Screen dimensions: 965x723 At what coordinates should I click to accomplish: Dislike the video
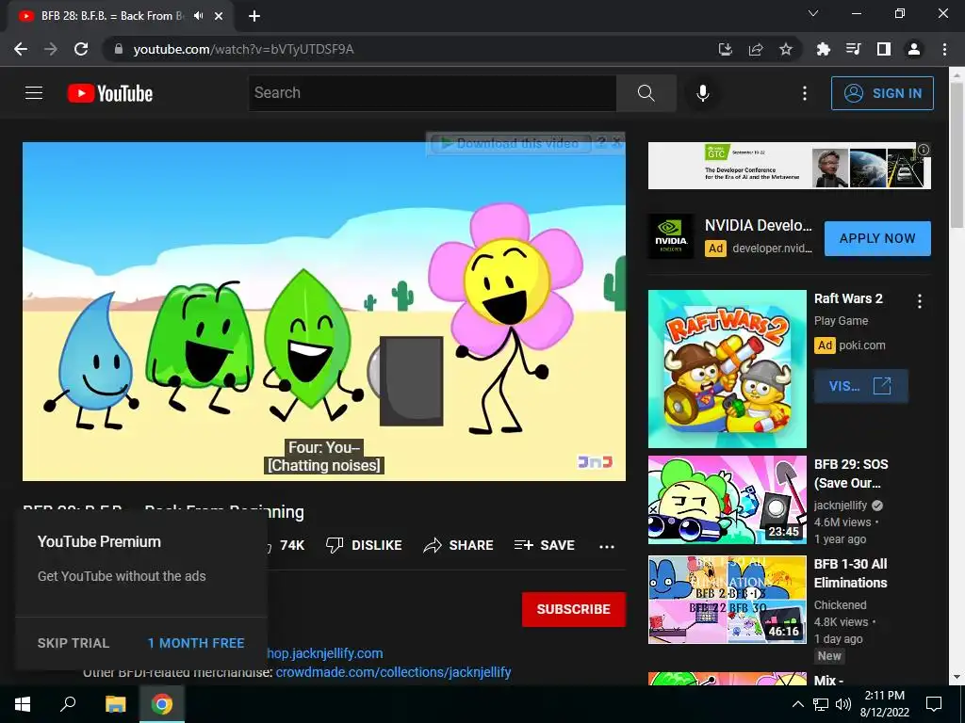[364, 545]
